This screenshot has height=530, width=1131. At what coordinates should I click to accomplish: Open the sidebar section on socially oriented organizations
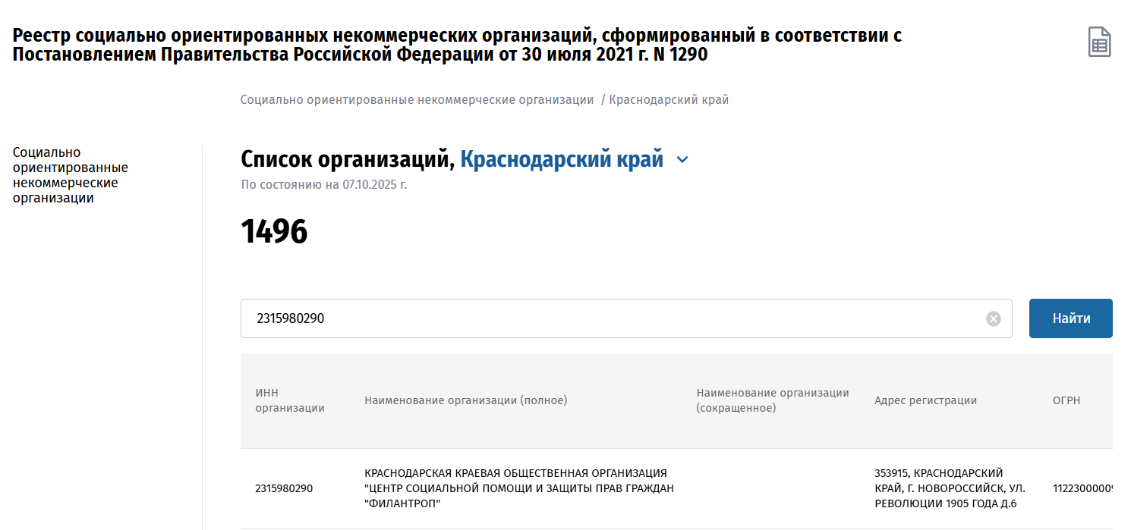point(71,175)
